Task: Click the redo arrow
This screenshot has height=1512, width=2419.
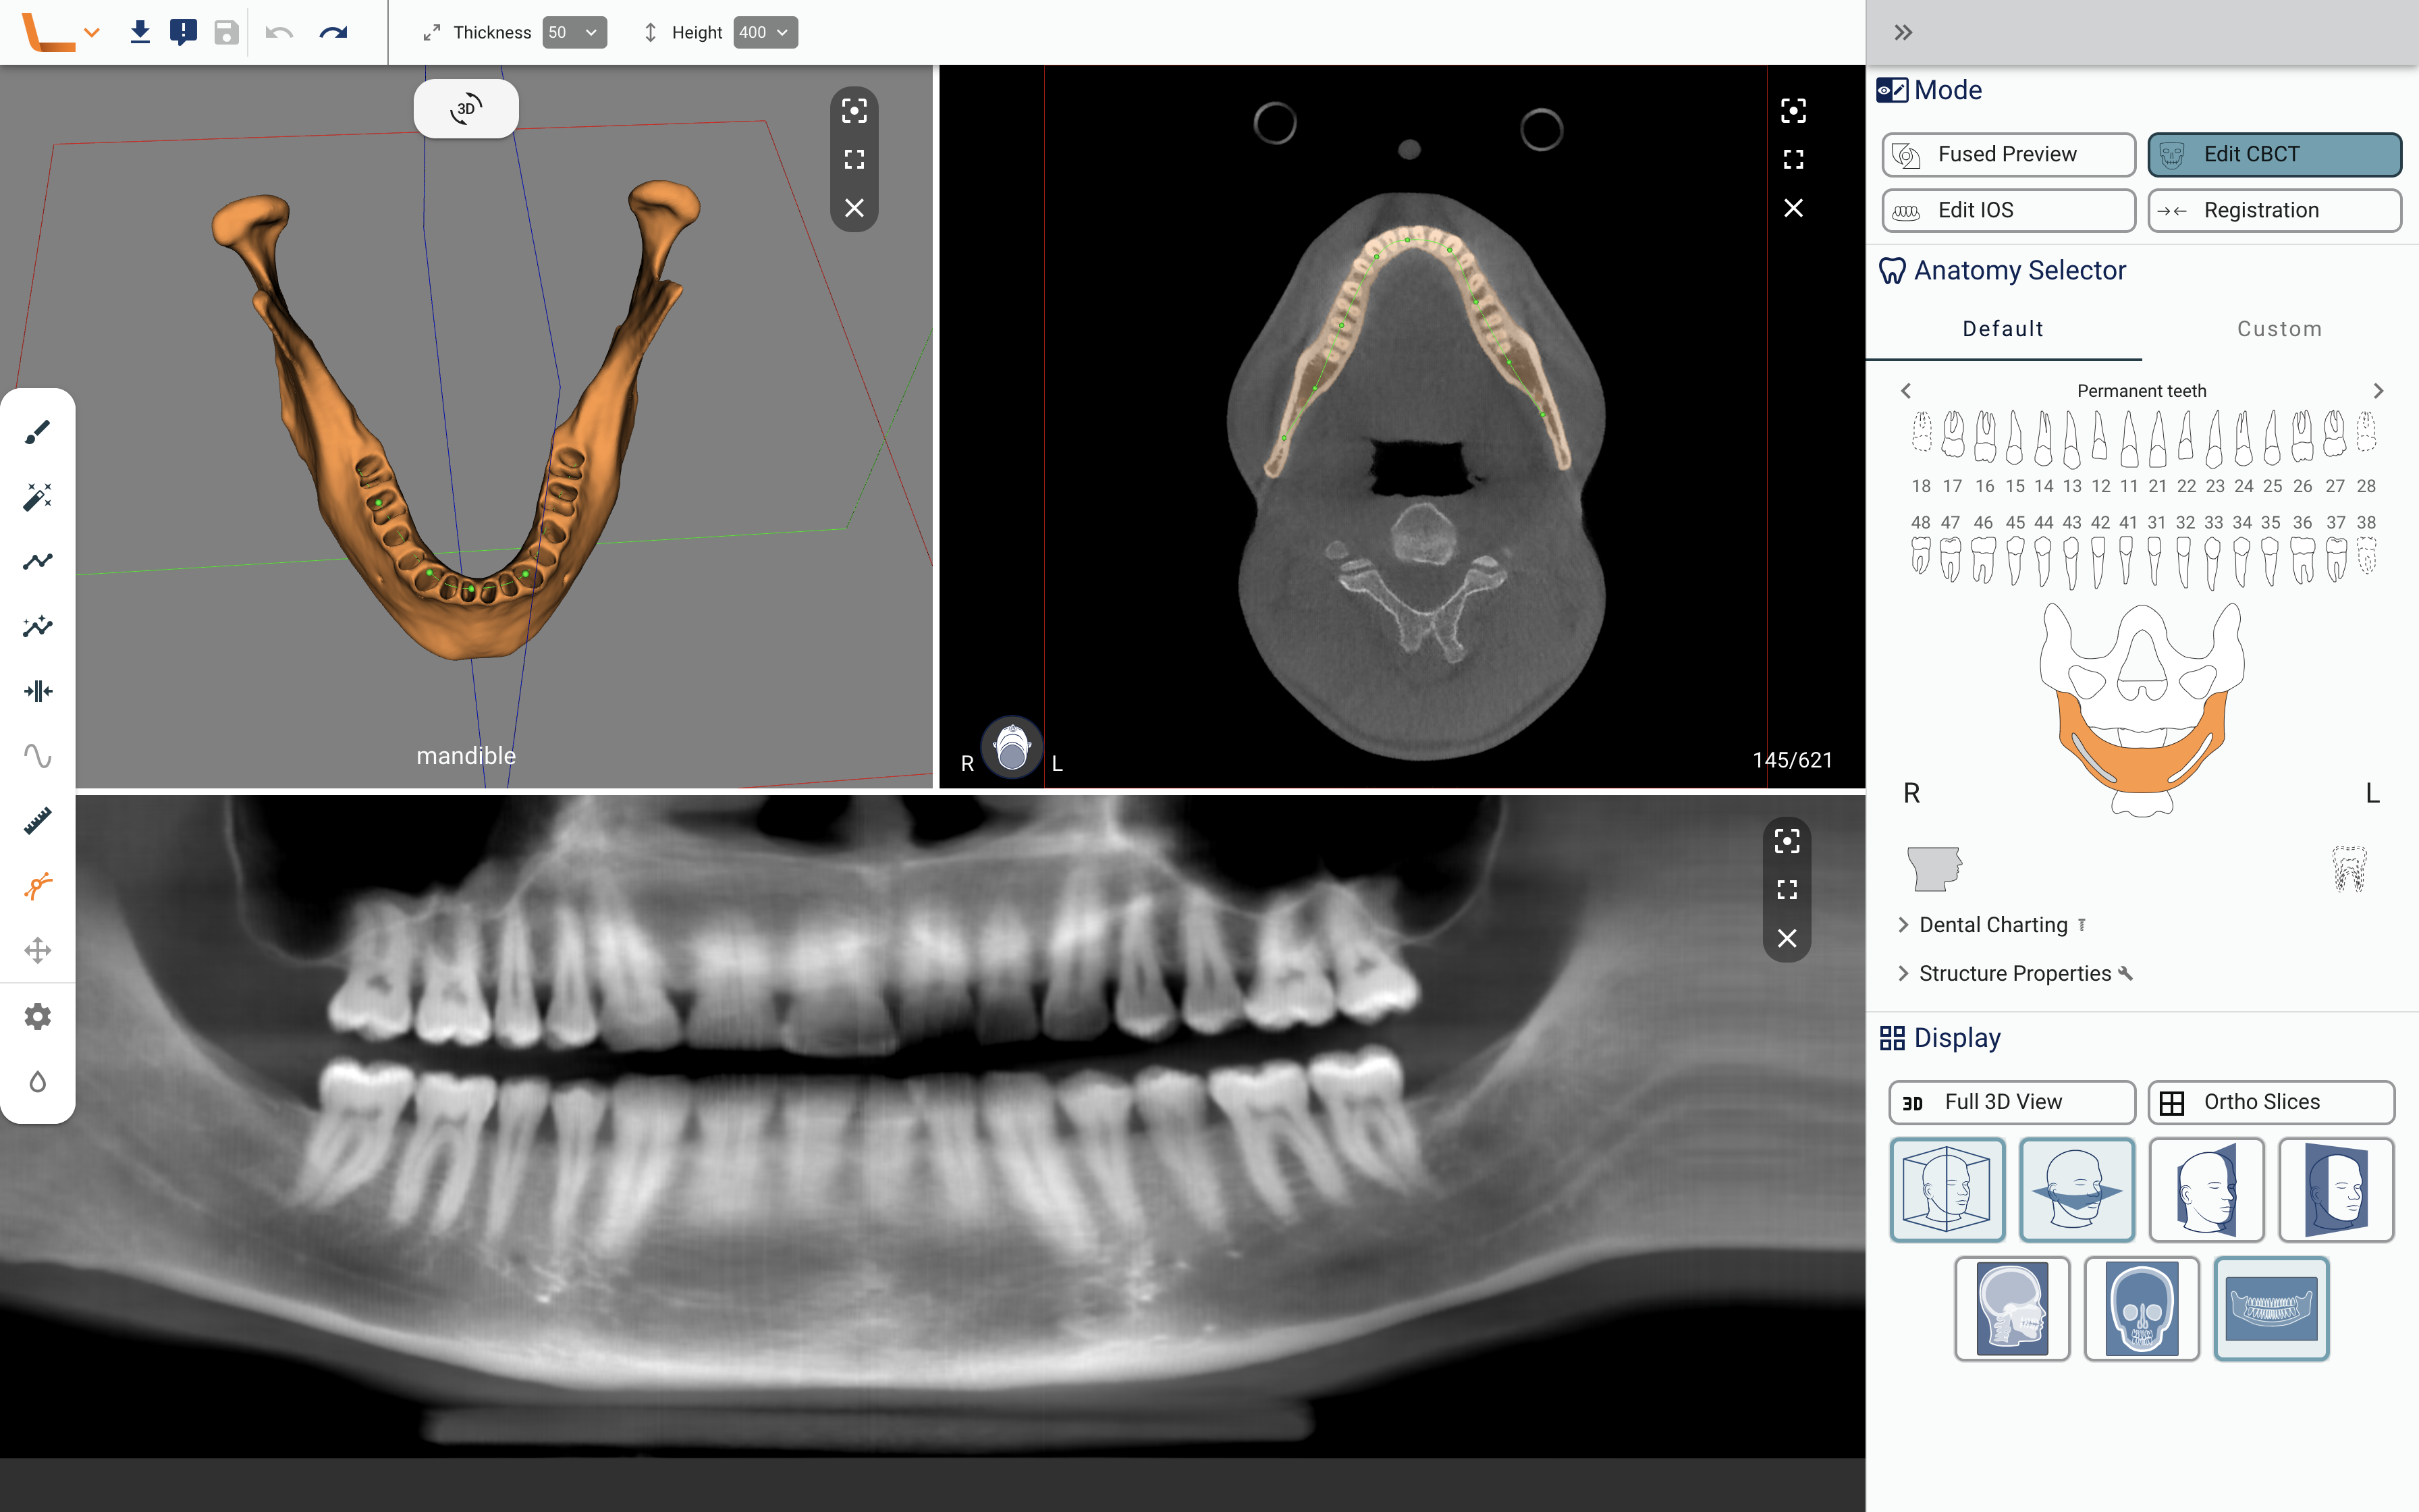Action: click(x=333, y=32)
